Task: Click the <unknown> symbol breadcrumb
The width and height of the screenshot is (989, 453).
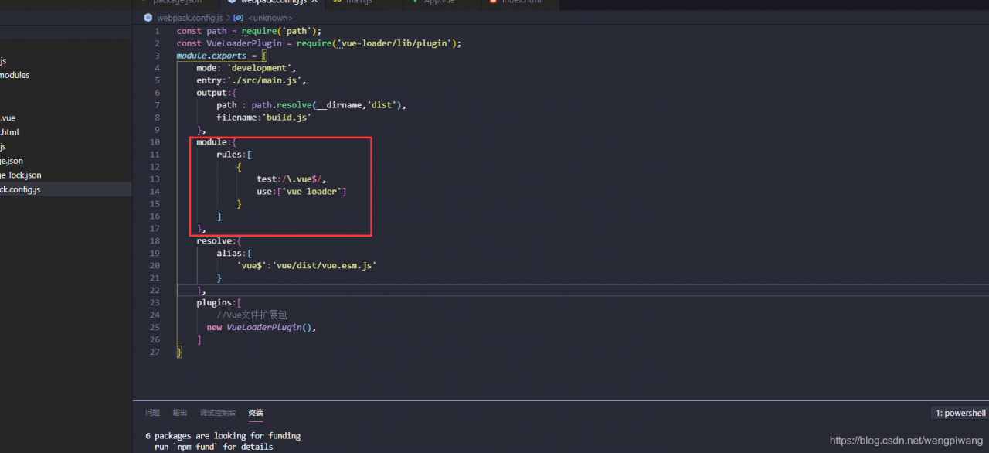Action: [270, 17]
